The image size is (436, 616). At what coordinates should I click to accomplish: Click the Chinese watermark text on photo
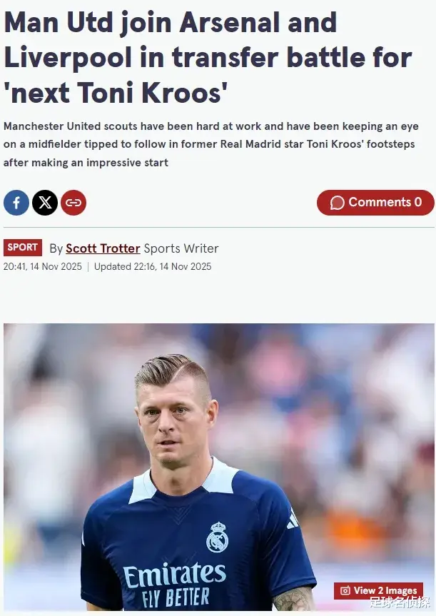click(400, 602)
